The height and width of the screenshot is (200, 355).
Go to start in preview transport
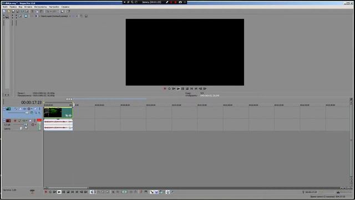191,89
